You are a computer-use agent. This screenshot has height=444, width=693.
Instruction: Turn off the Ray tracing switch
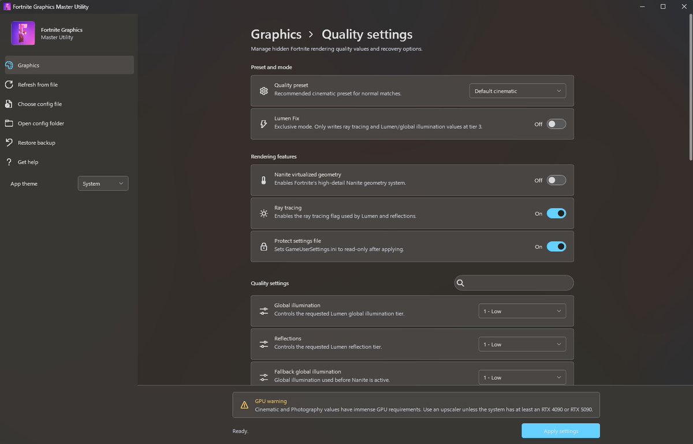tap(556, 214)
